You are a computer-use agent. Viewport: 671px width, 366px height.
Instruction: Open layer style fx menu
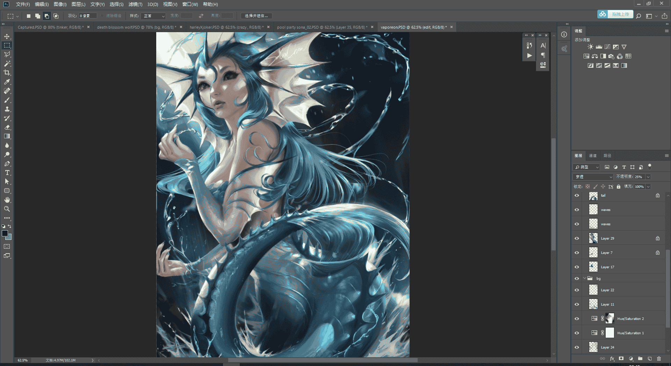[612, 359]
